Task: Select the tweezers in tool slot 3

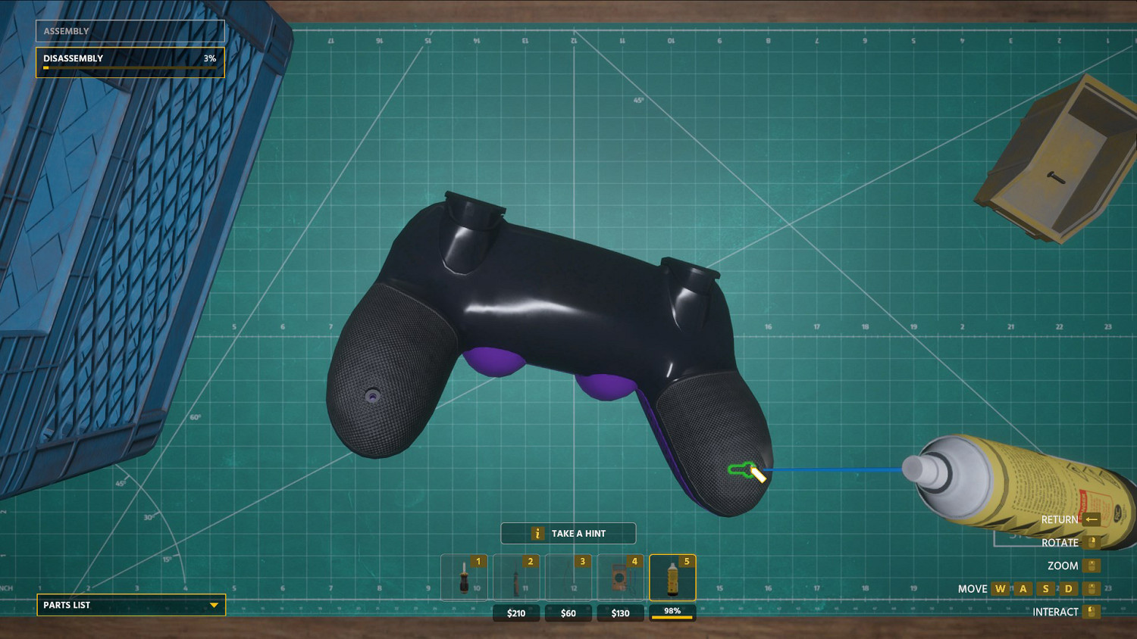Action: click(568, 577)
